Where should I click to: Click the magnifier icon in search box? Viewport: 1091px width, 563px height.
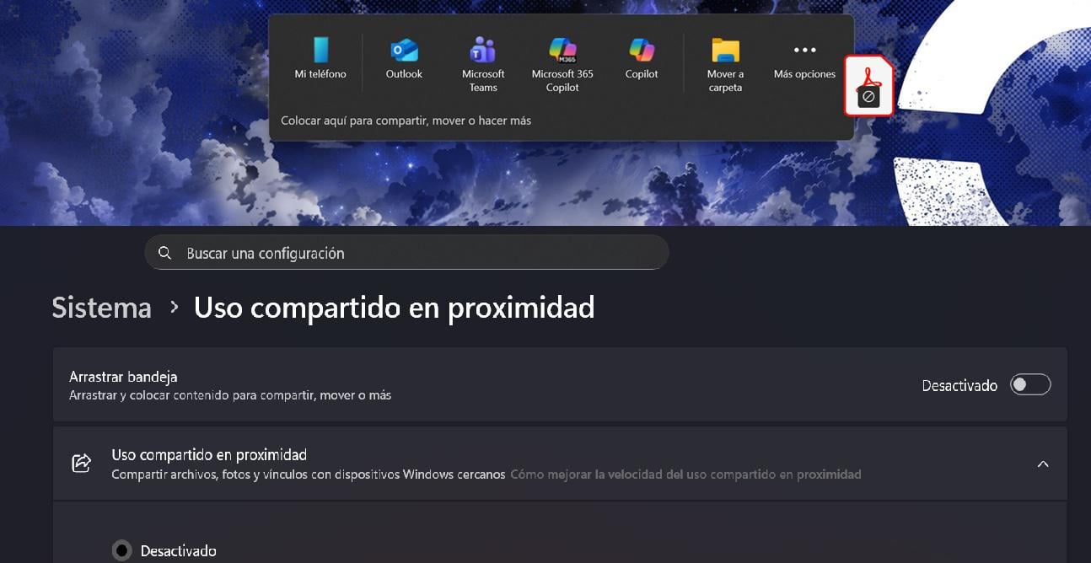pyautogui.click(x=165, y=253)
